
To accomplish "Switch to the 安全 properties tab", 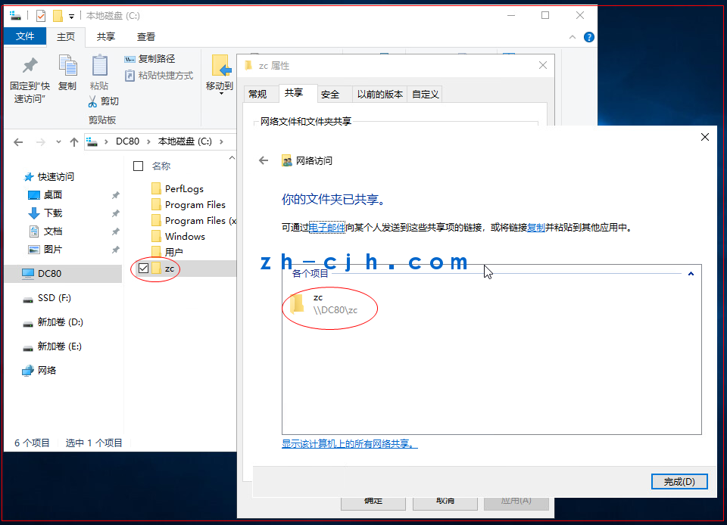I will tap(330, 94).
